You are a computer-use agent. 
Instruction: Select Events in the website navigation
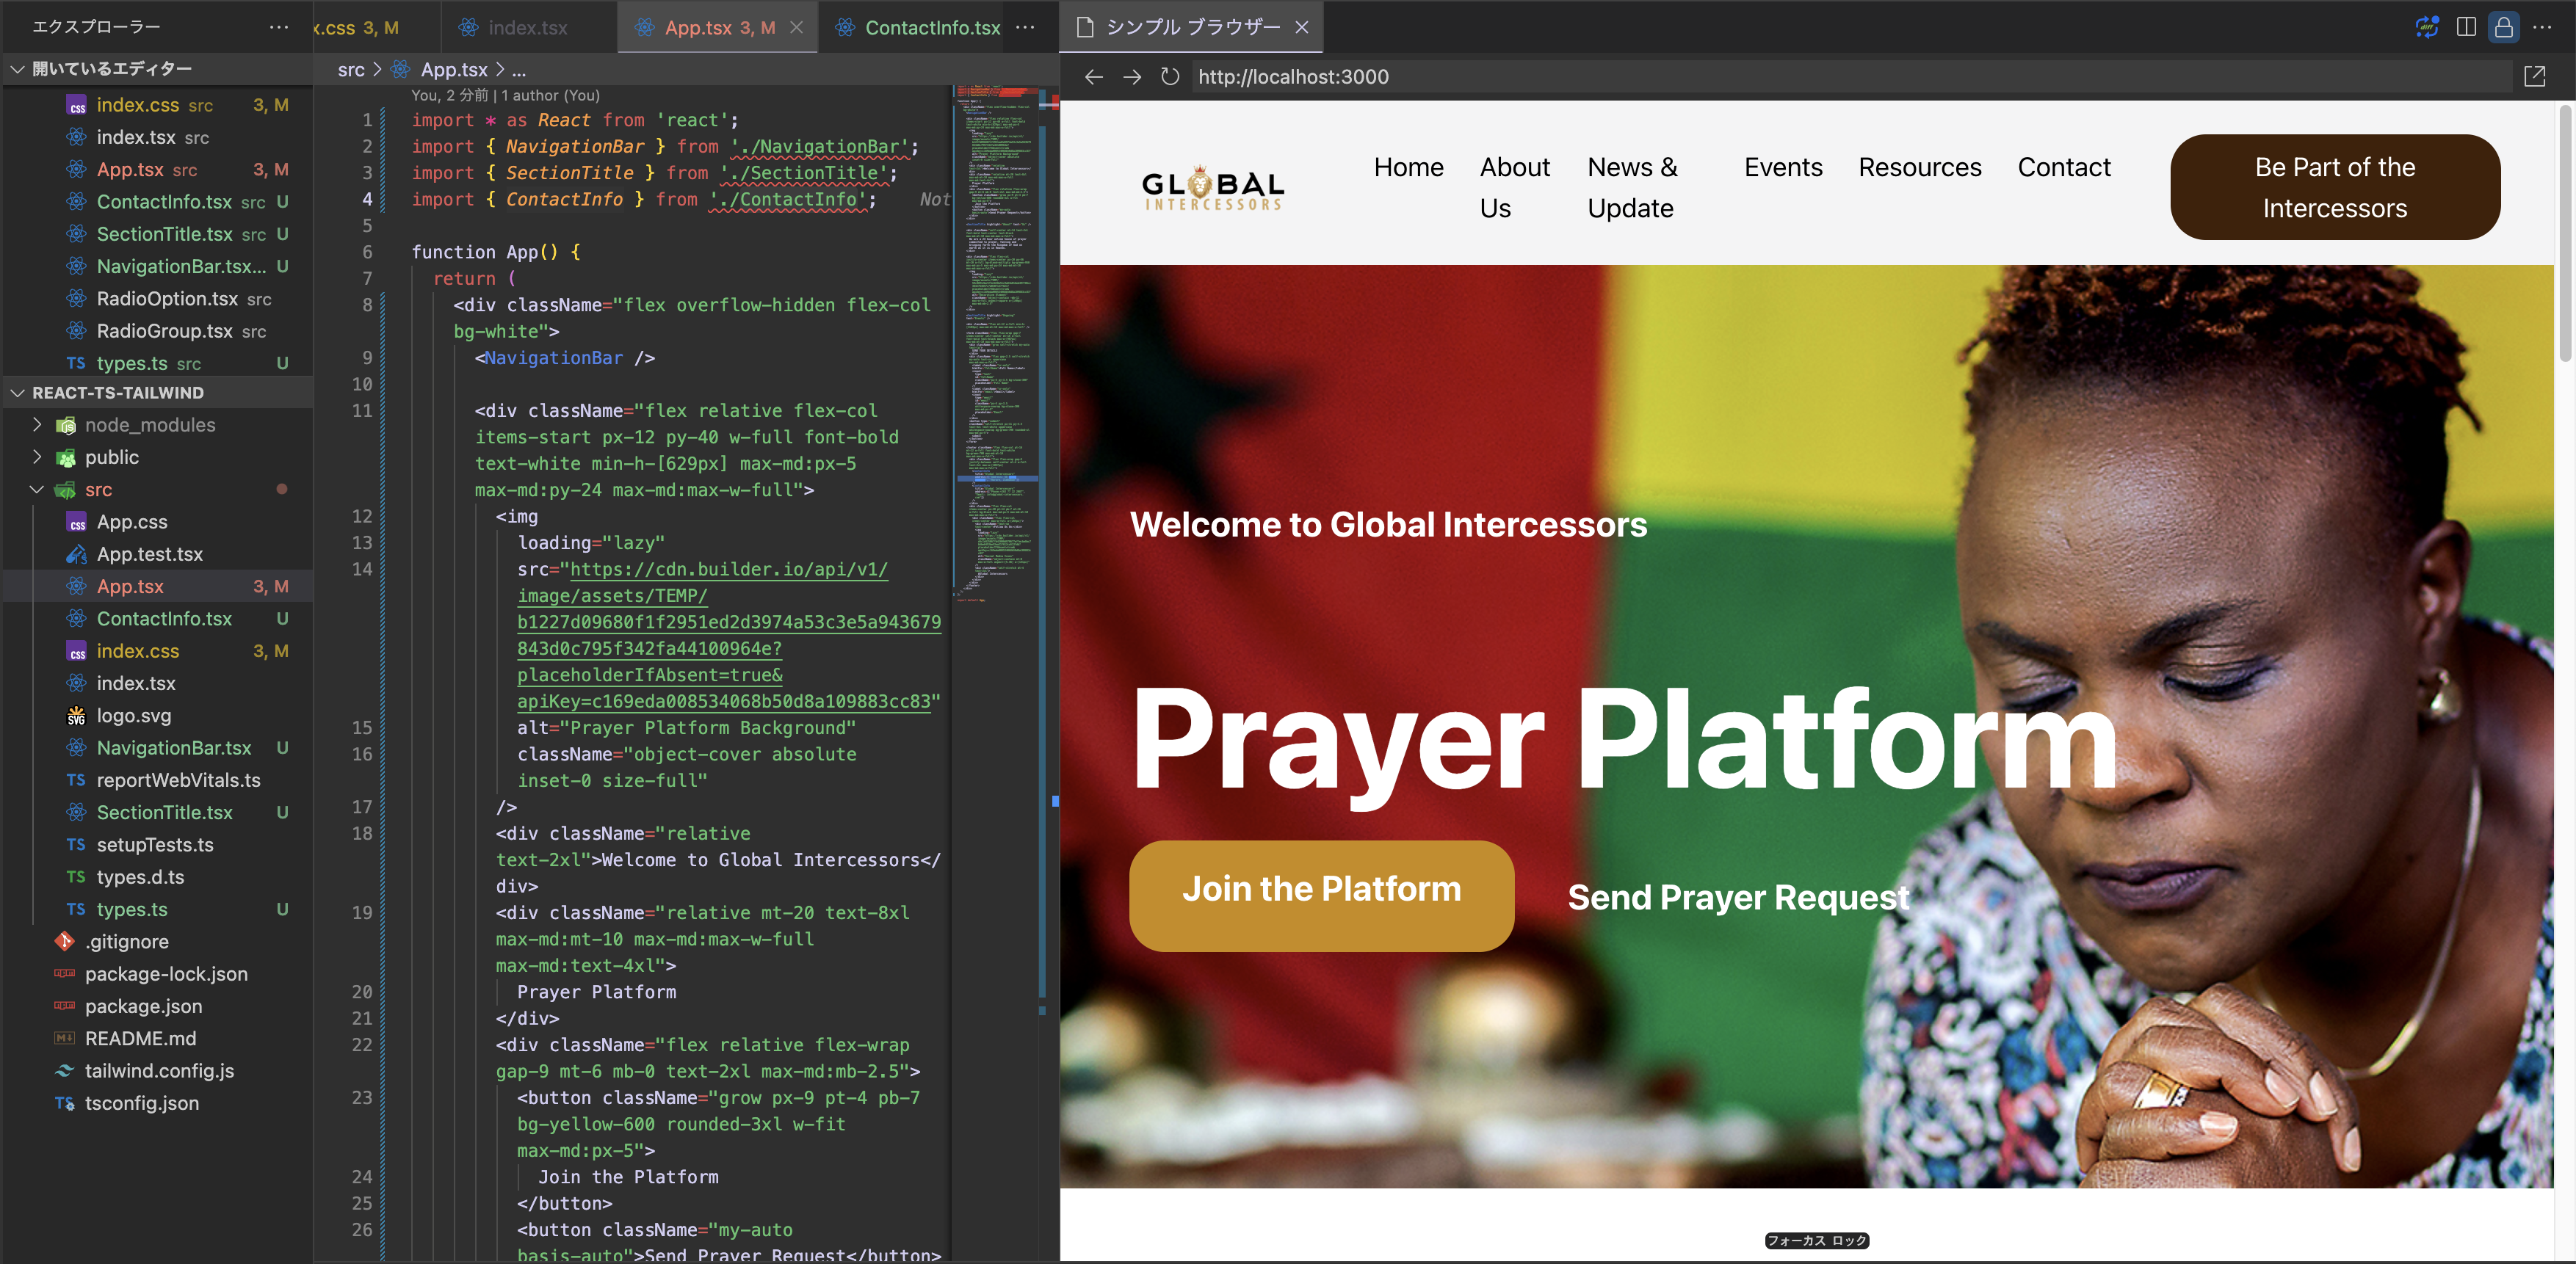click(1783, 167)
